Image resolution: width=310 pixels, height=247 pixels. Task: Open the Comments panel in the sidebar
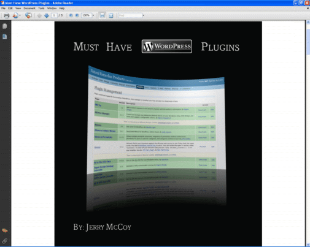click(5, 231)
